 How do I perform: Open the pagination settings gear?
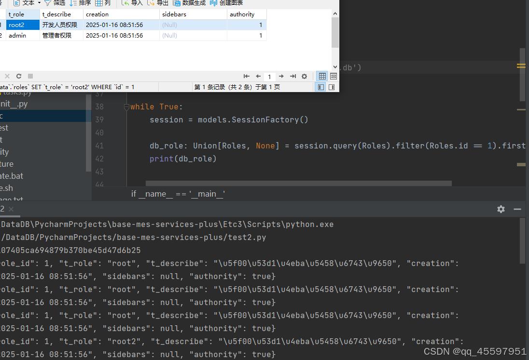pyautogui.click(x=304, y=76)
